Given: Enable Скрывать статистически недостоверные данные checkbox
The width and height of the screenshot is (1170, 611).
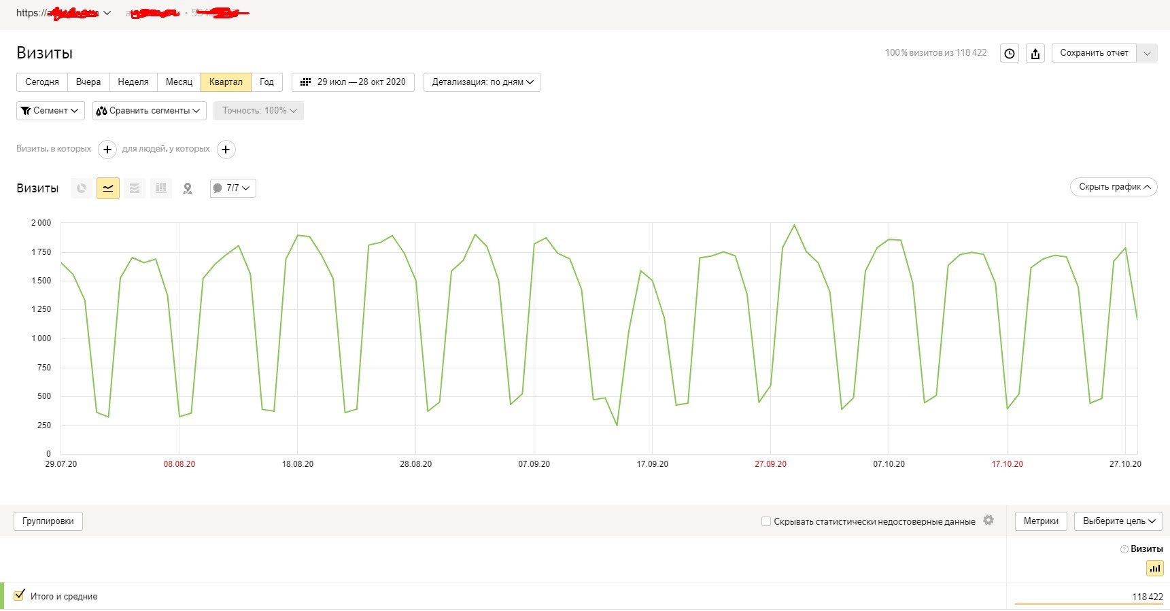Looking at the screenshot, I should pyautogui.click(x=766, y=521).
